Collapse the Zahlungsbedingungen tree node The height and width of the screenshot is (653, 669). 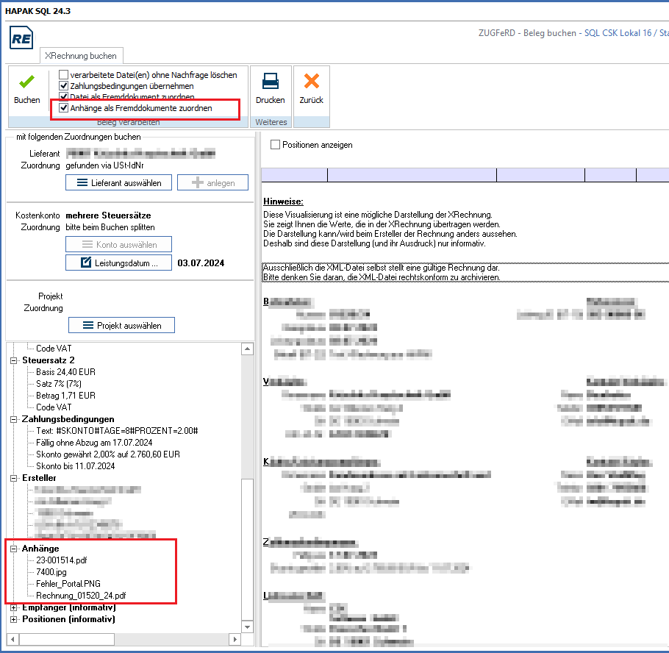(14, 419)
